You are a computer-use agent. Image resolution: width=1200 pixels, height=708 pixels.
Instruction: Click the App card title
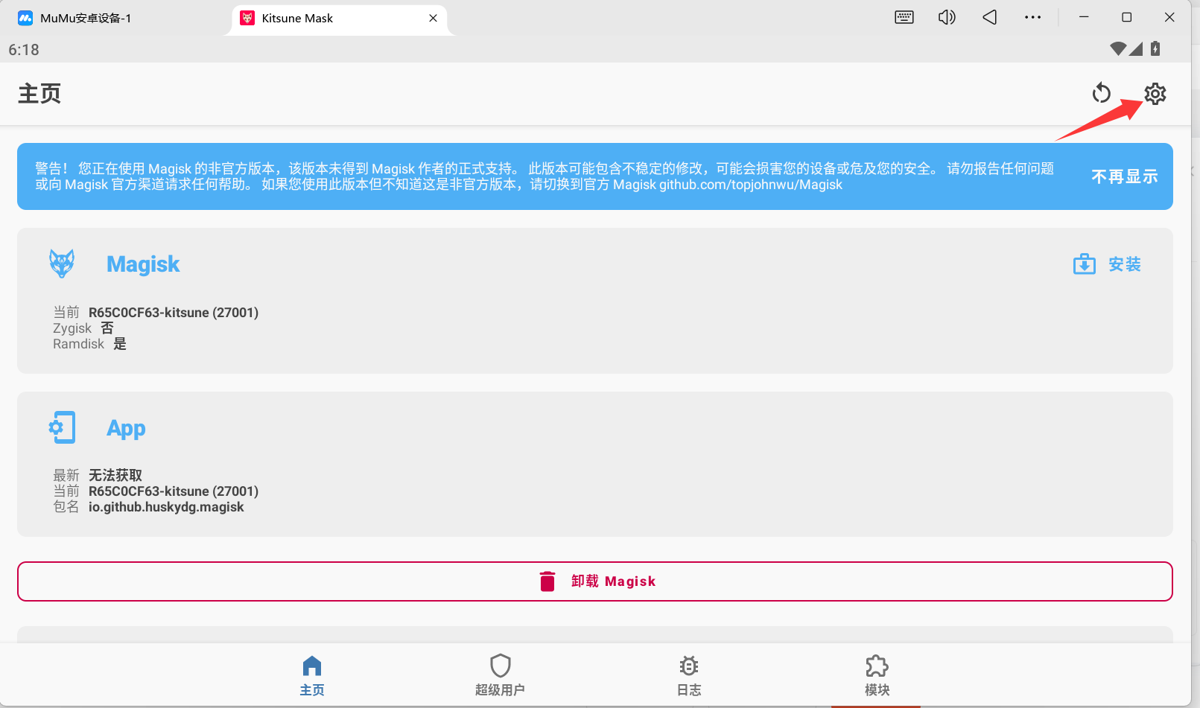point(126,428)
